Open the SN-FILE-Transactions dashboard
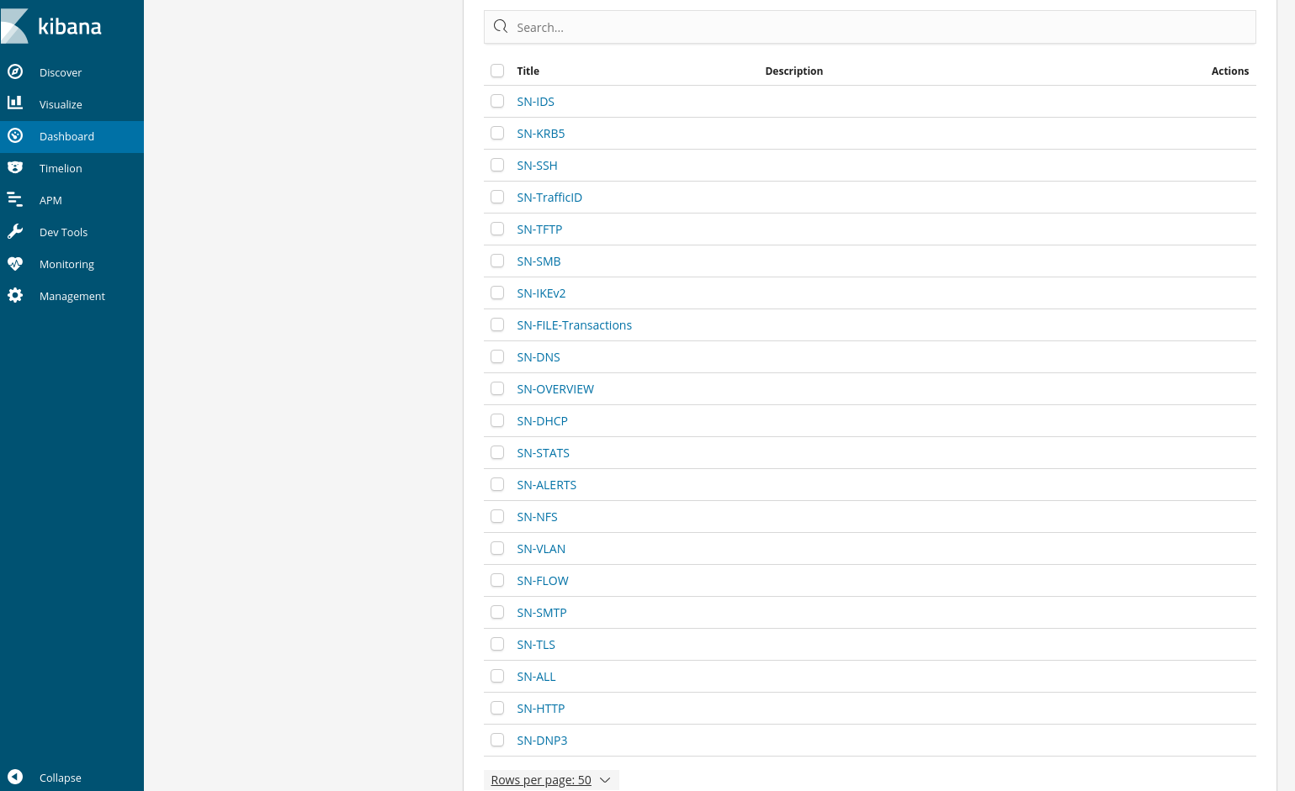Viewport: 1295px width, 791px height. pyautogui.click(x=574, y=325)
